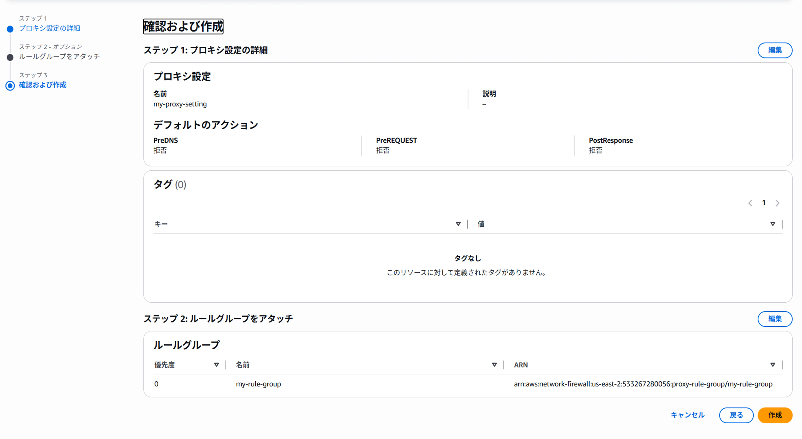The height and width of the screenshot is (439, 802).
Task: Click 戻る button to go back
Action: (736, 415)
